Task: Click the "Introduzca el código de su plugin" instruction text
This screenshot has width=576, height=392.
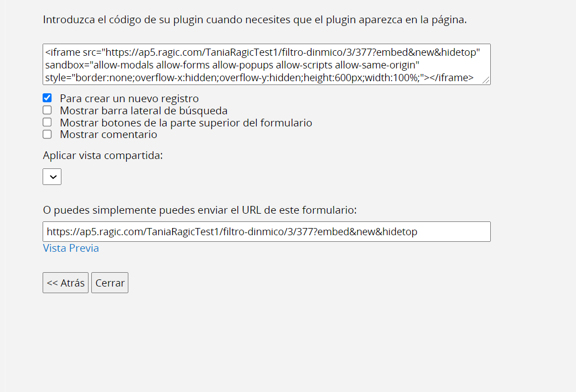Action: [255, 20]
